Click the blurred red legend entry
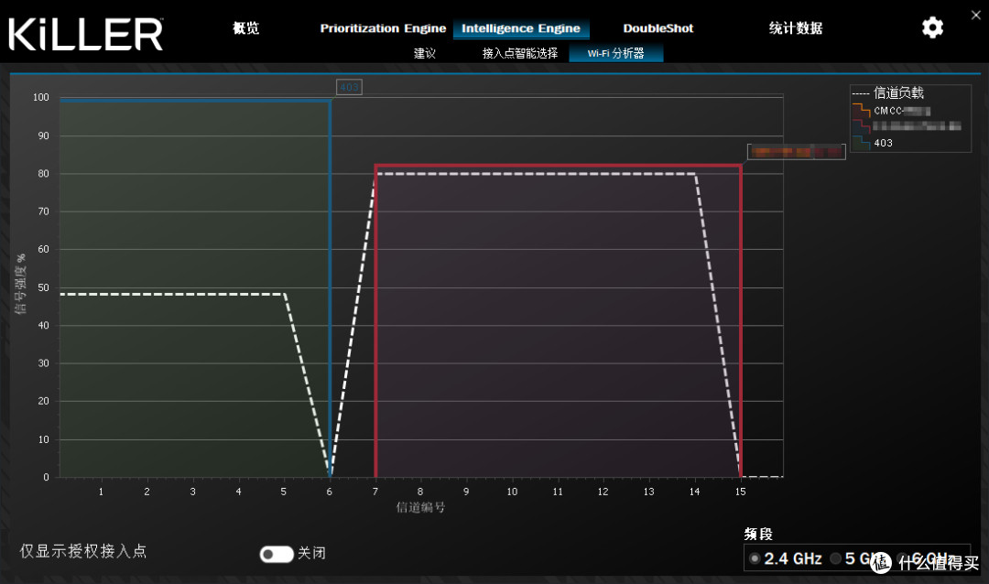The image size is (989, 584). point(917,126)
